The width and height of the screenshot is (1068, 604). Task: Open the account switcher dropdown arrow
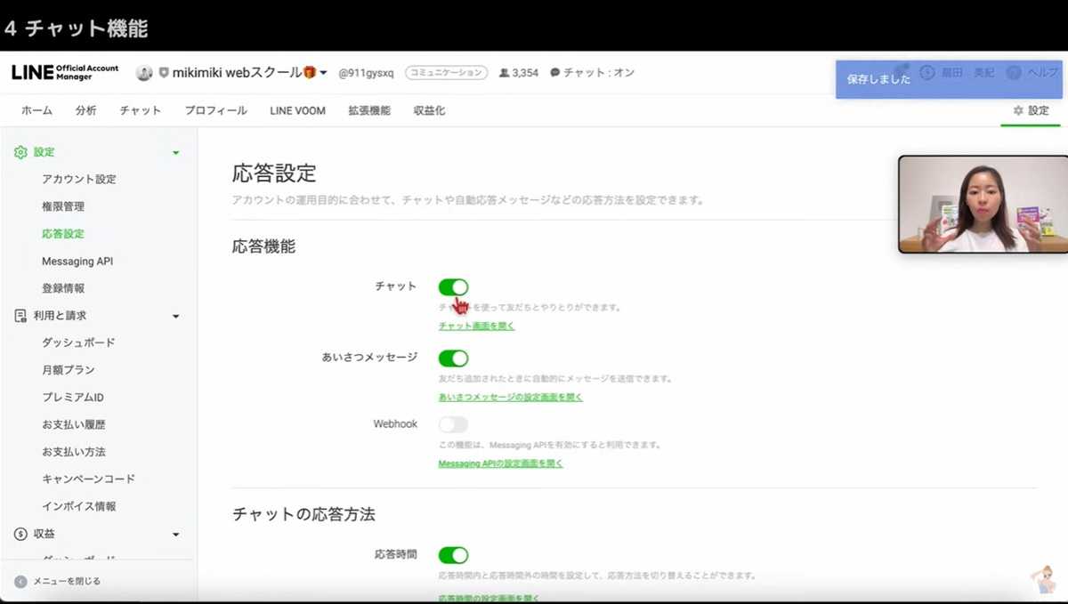point(323,73)
